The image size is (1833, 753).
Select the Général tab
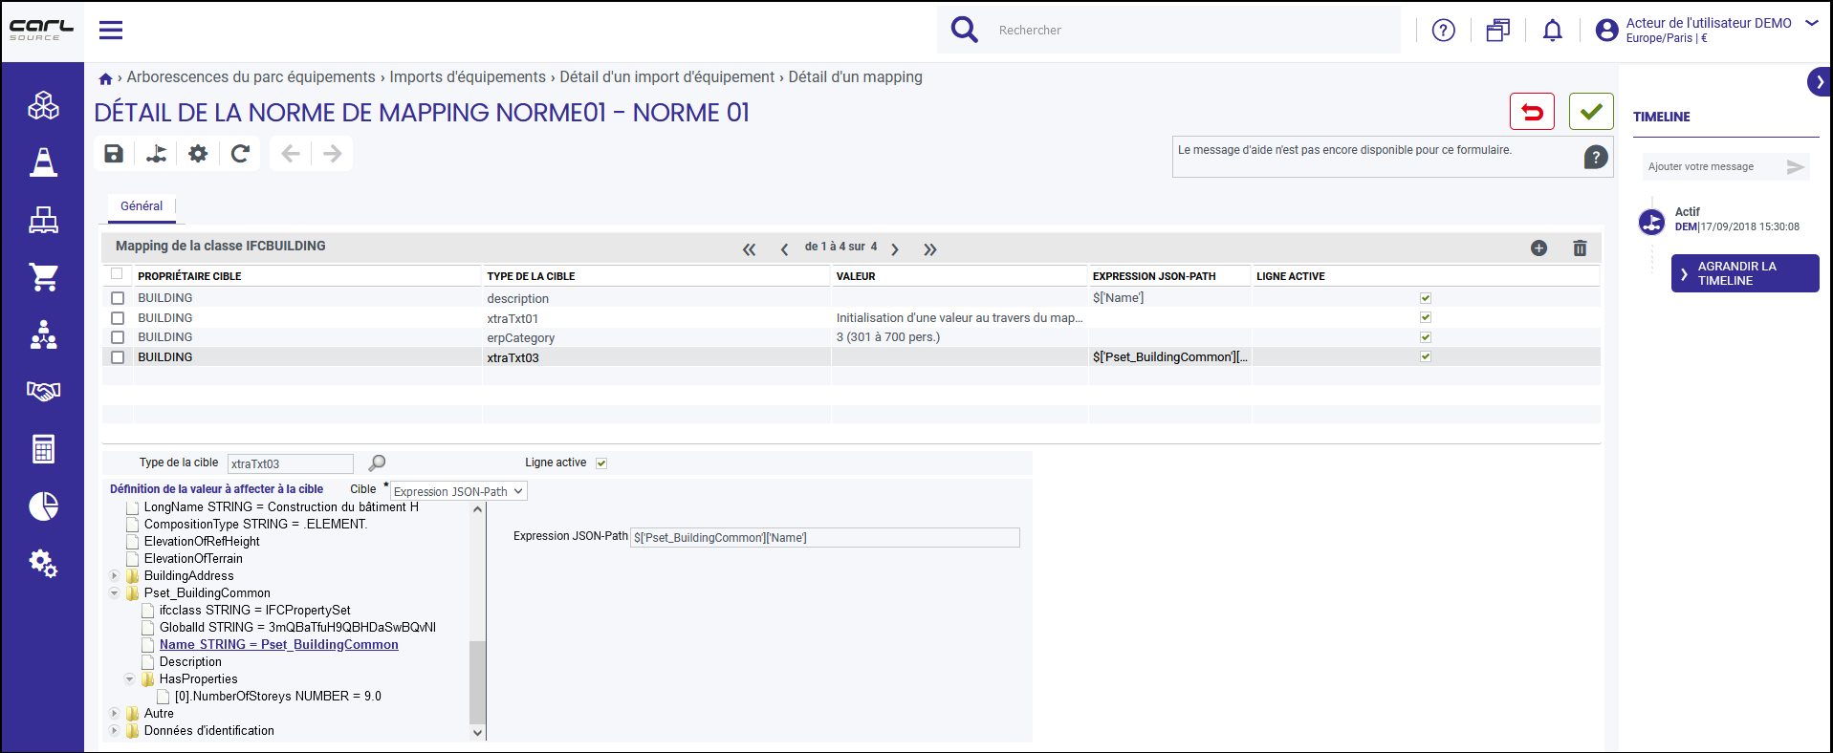pos(142,206)
